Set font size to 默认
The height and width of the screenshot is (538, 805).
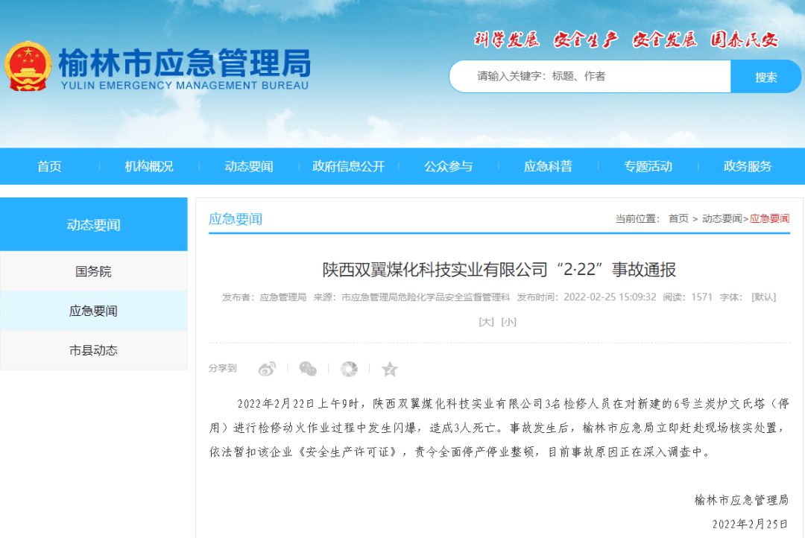tap(763, 297)
